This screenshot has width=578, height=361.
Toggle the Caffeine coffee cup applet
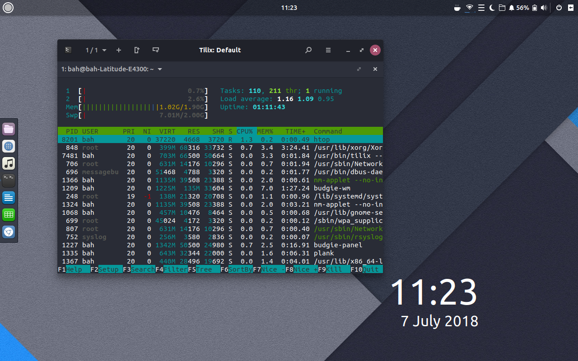457,8
